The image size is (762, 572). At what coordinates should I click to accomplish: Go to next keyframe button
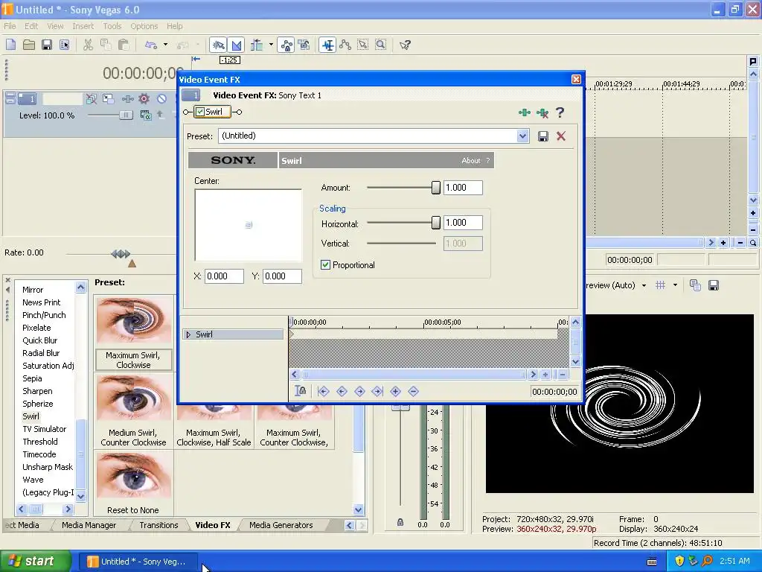tap(359, 392)
